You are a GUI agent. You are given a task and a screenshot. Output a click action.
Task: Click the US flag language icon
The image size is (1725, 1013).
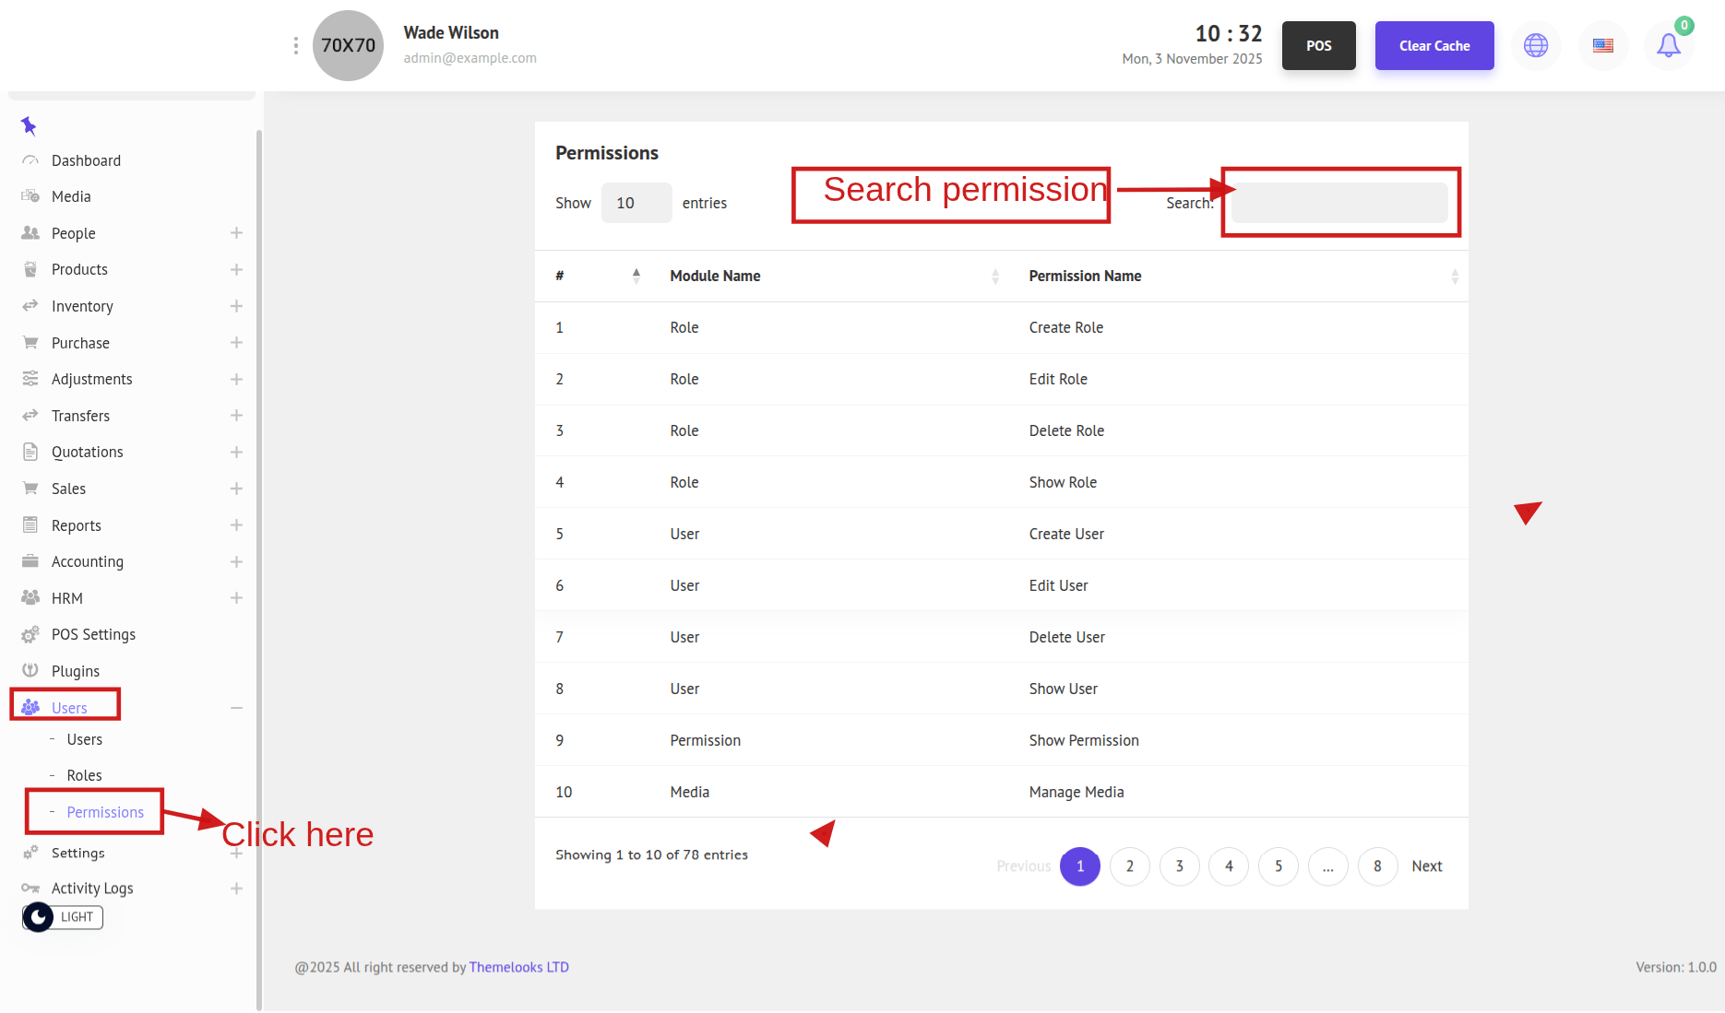coord(1603,45)
